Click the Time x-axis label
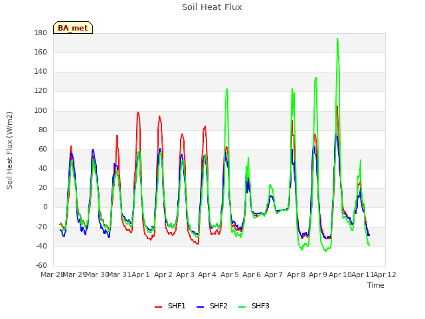The image size is (425, 319). tap(376, 285)
